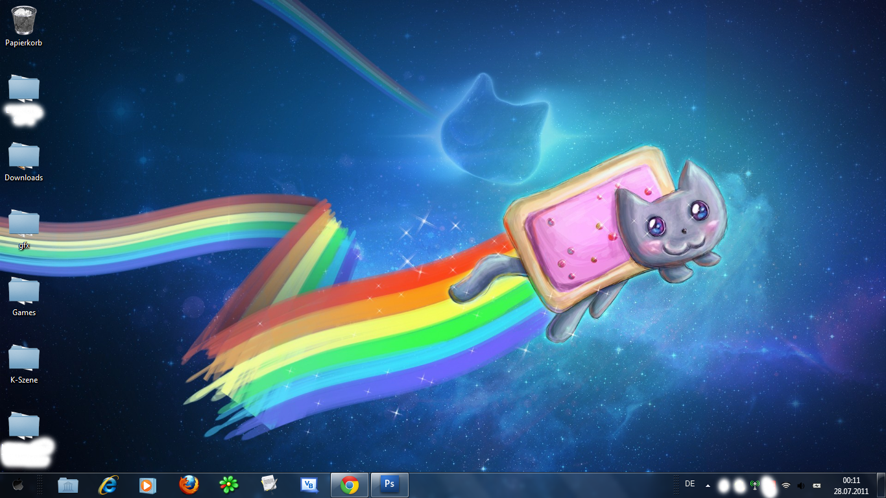Click the Apple-logo Start button
Image resolution: width=886 pixels, height=498 pixels.
18,484
